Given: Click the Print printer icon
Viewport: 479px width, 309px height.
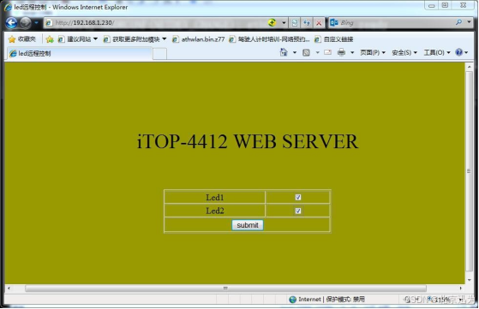Looking at the screenshot, I should point(341,52).
